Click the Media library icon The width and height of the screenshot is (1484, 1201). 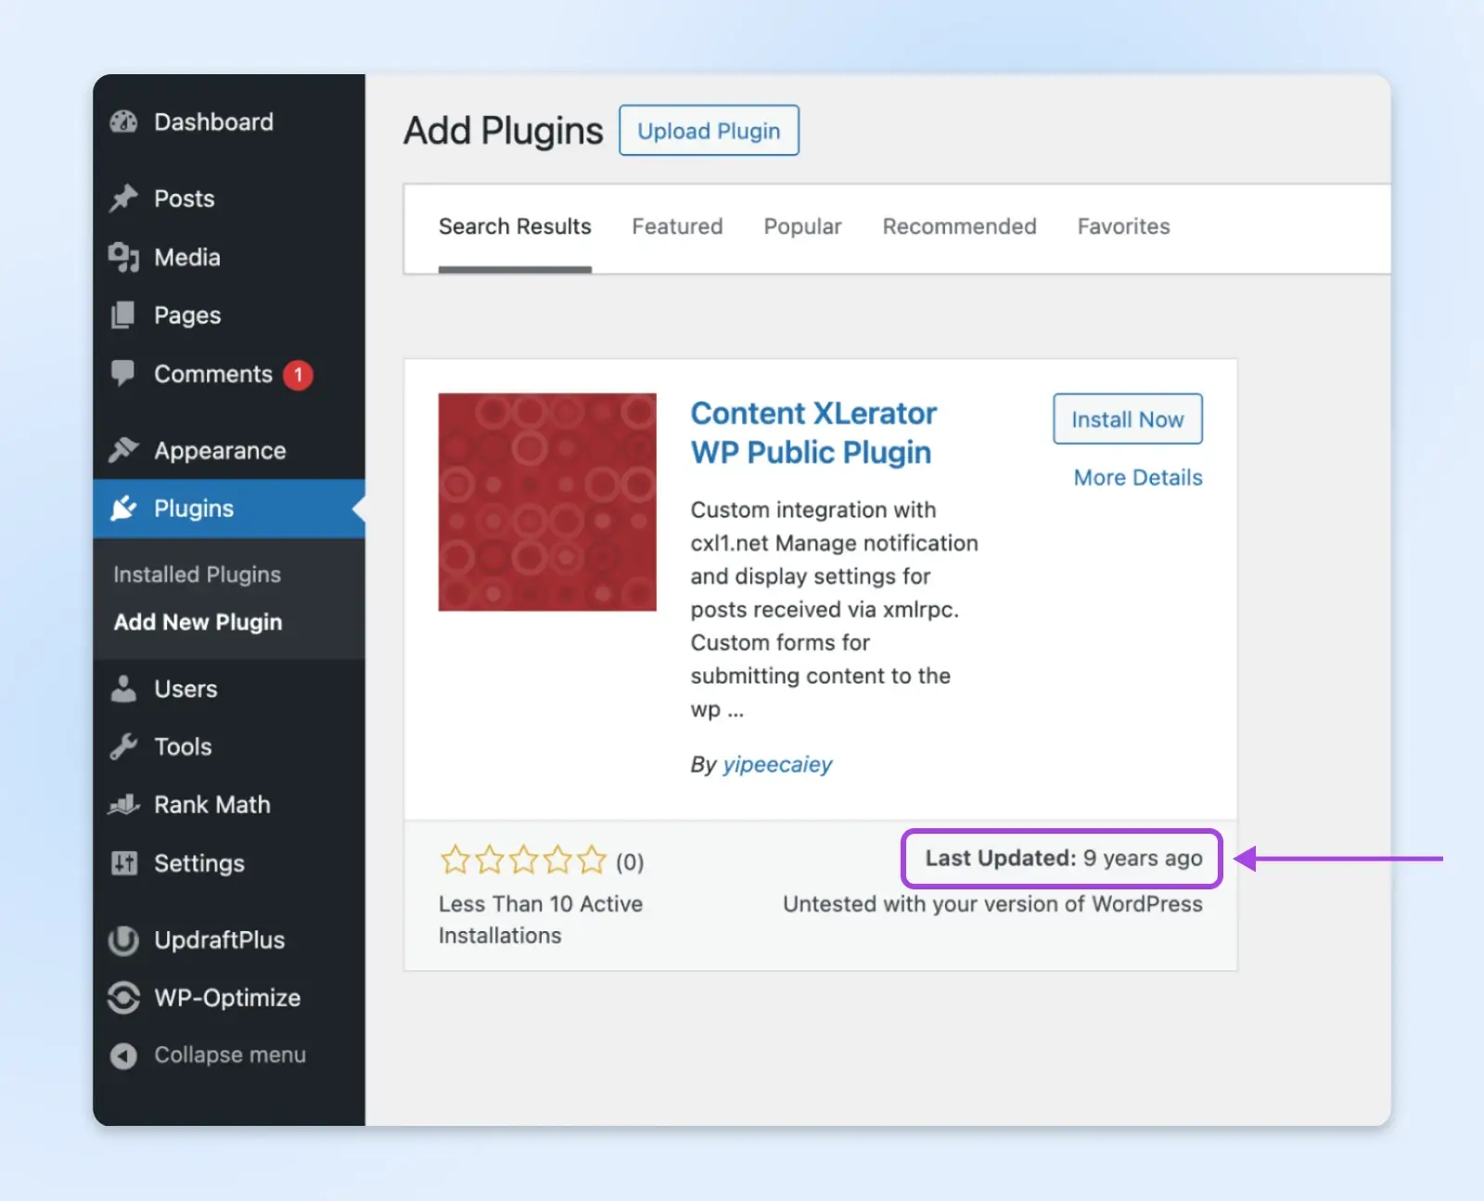click(123, 257)
